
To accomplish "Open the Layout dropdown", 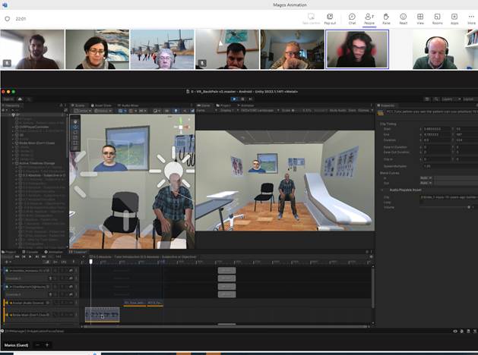I will 470,99.
